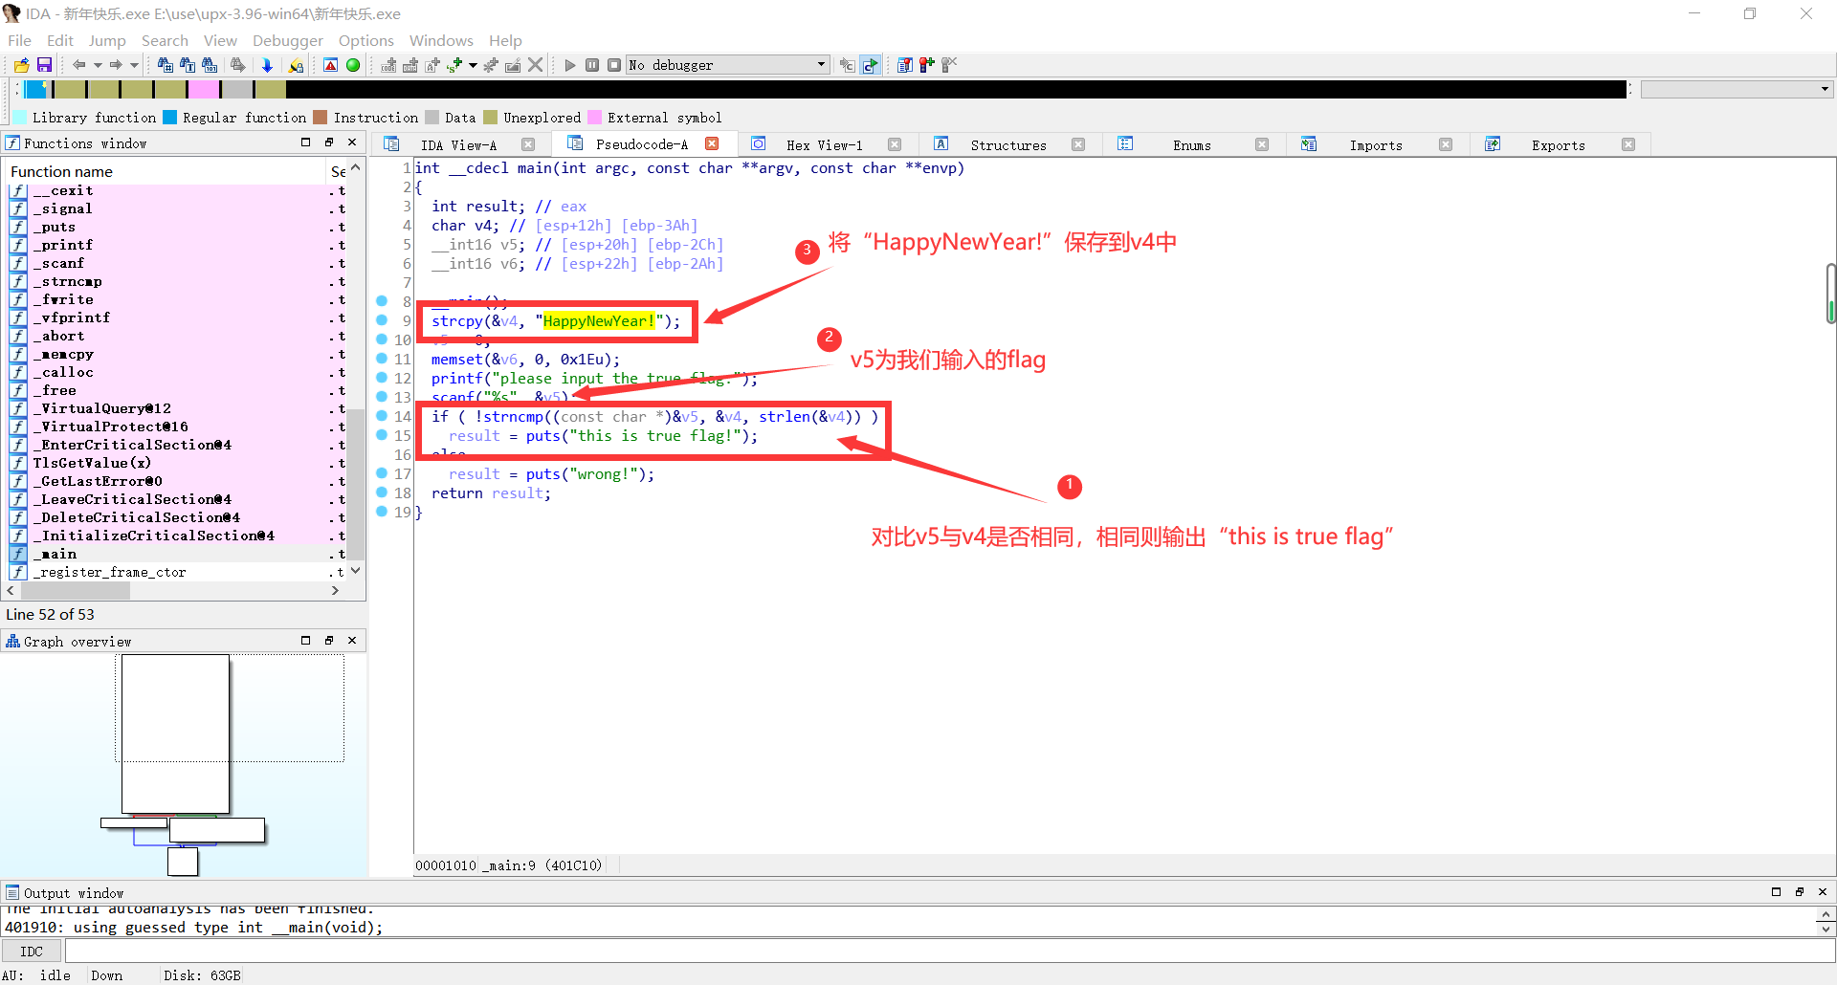Close the Pseudocode-A tab

[x=712, y=143]
